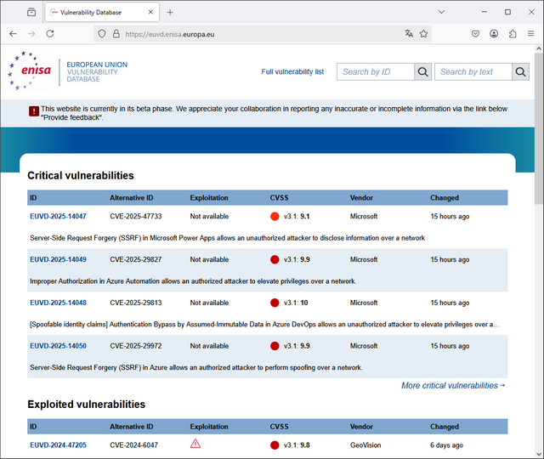This screenshot has width=544, height=459.
Task: Click the Azure SSRF spoofing description
Action: [x=196, y=368]
